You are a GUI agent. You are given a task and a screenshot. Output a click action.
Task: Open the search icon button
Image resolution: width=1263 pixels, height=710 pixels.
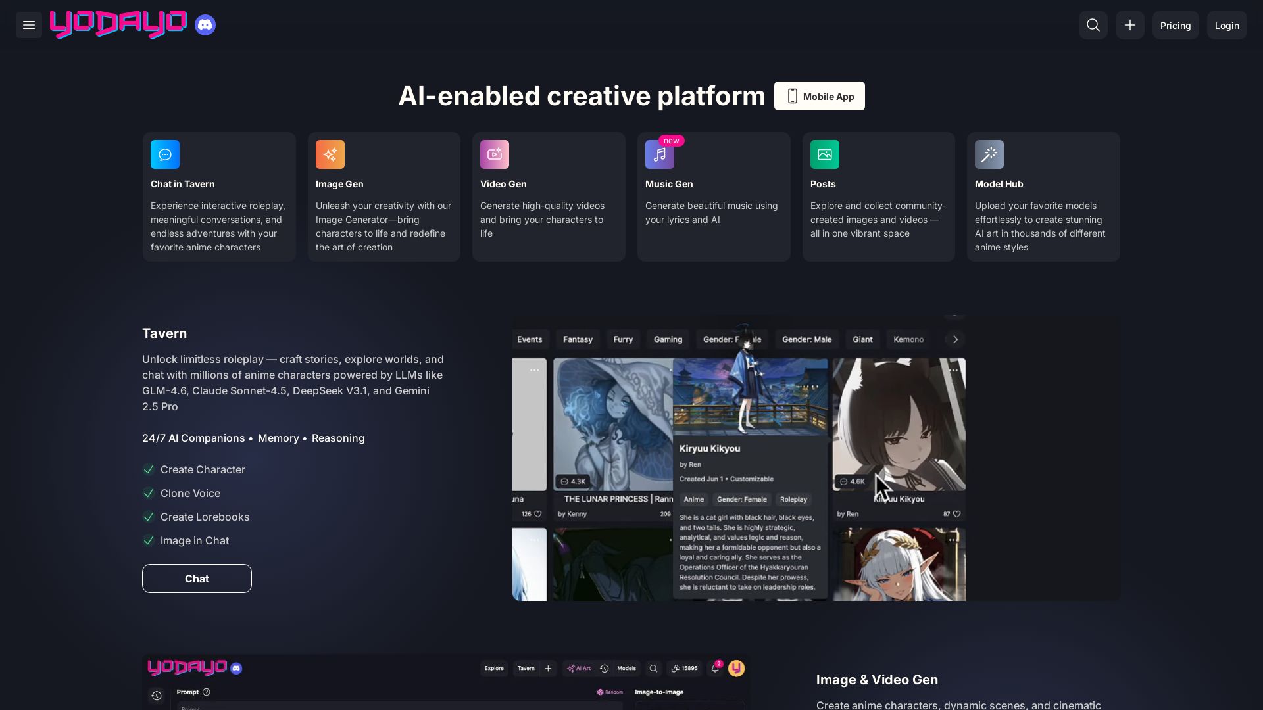click(1093, 25)
